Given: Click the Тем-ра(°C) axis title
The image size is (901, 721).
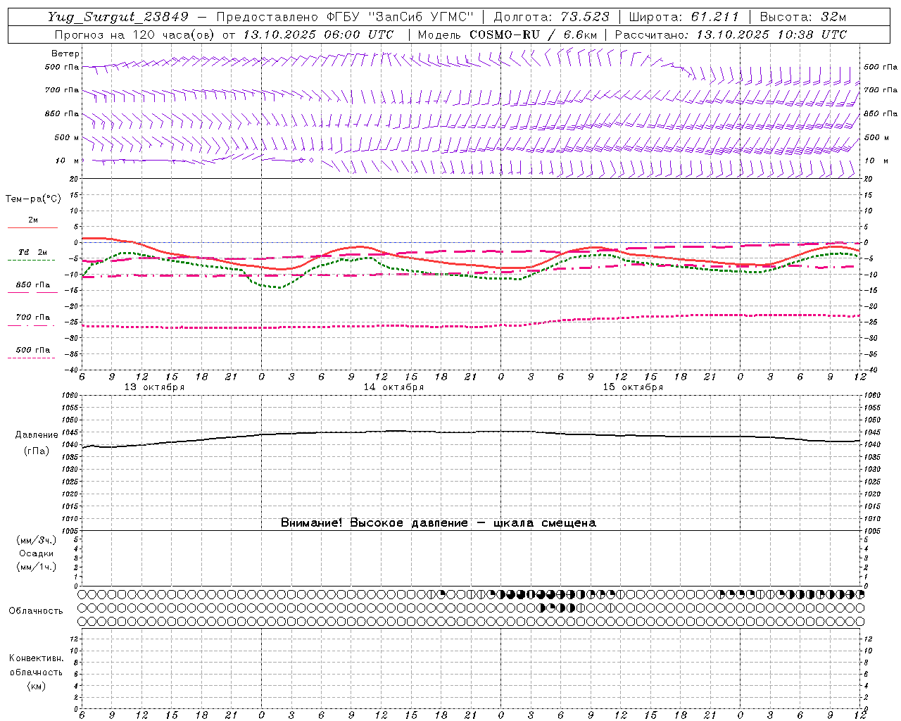Looking at the screenshot, I should [33, 199].
